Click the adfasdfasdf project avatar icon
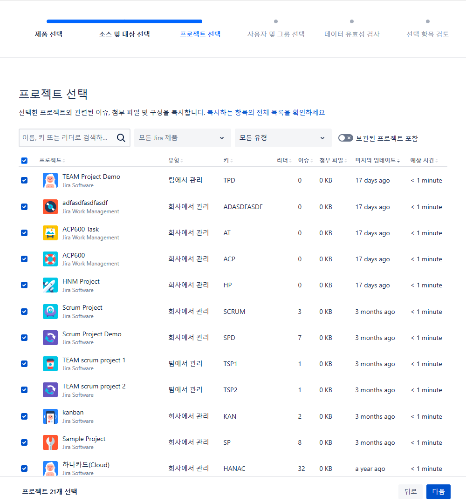Image resolution: width=466 pixels, height=503 pixels. tap(50, 207)
